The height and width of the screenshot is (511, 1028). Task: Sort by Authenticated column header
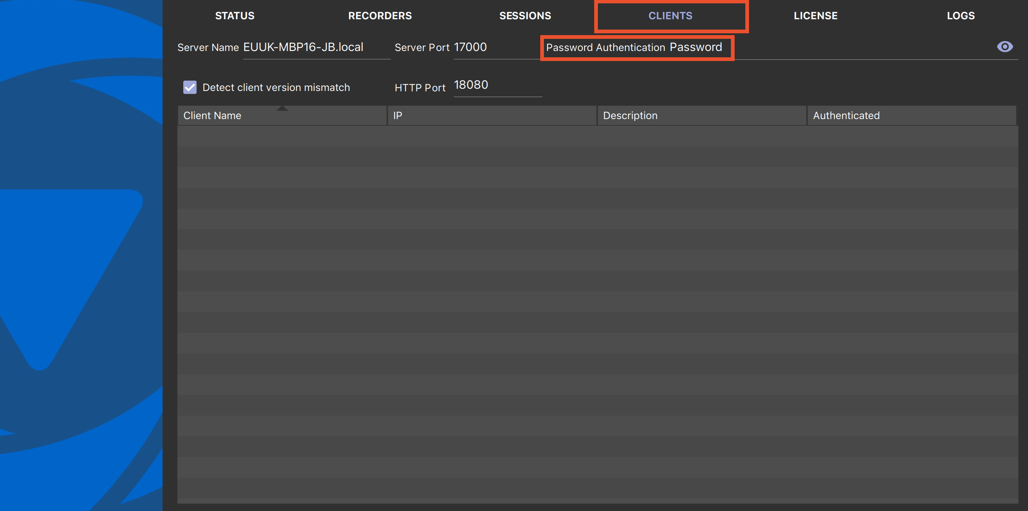point(912,115)
